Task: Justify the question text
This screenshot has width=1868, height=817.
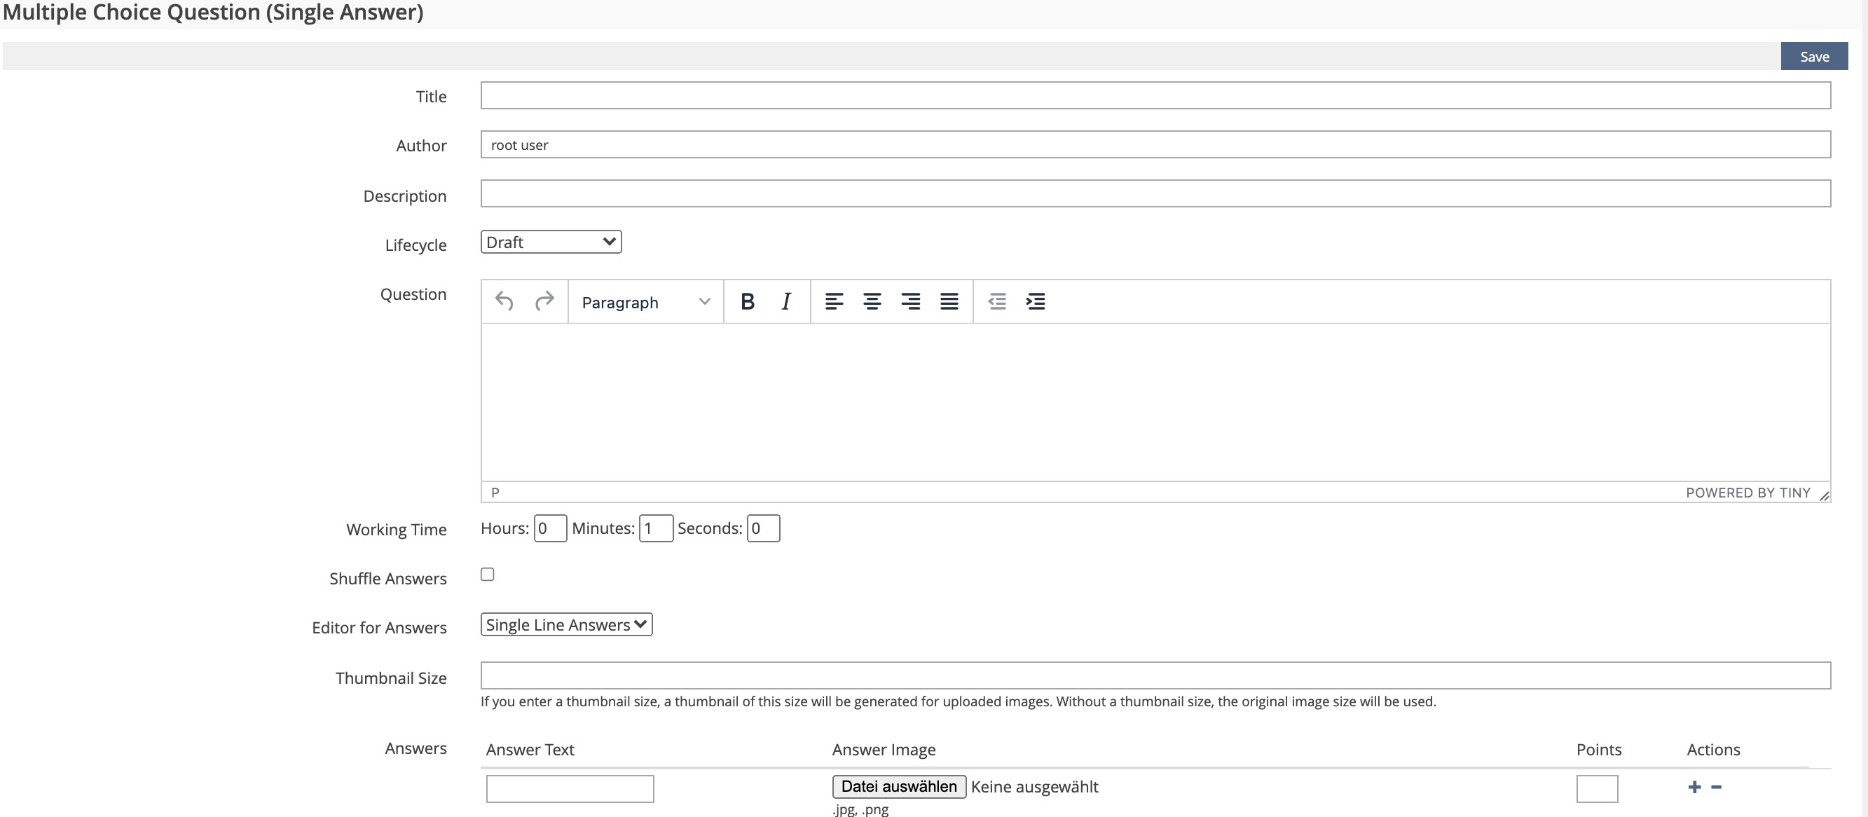Action: 949,301
